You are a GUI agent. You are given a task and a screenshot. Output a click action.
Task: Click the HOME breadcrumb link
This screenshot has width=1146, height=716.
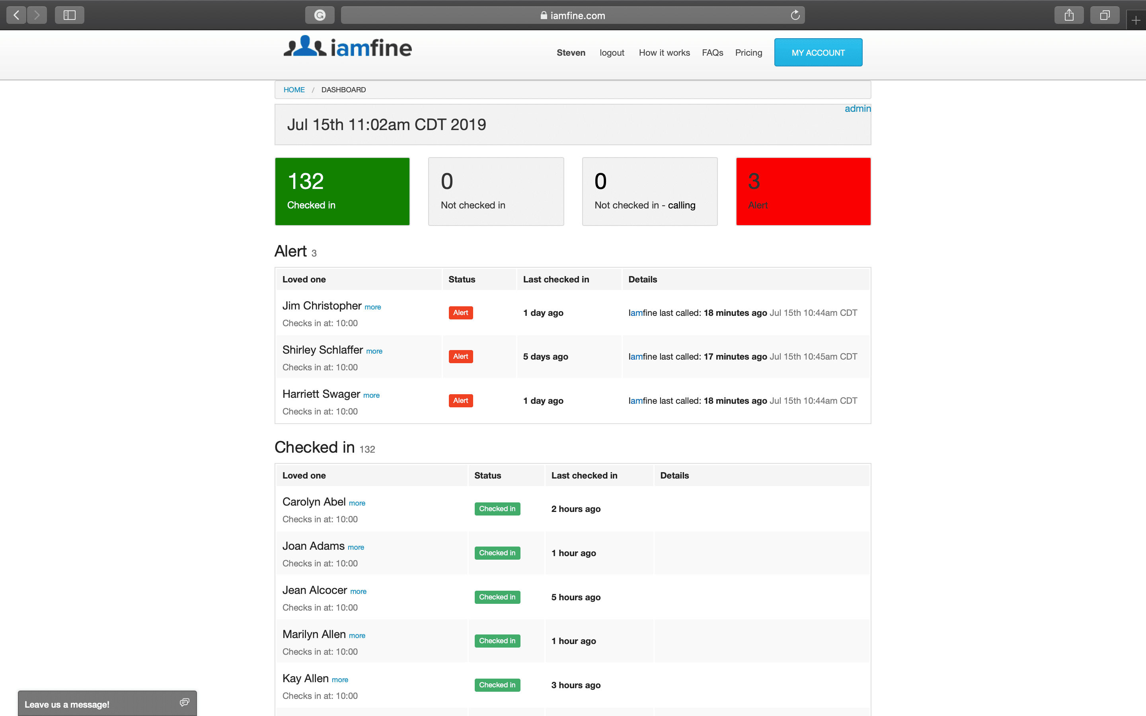tap(294, 89)
